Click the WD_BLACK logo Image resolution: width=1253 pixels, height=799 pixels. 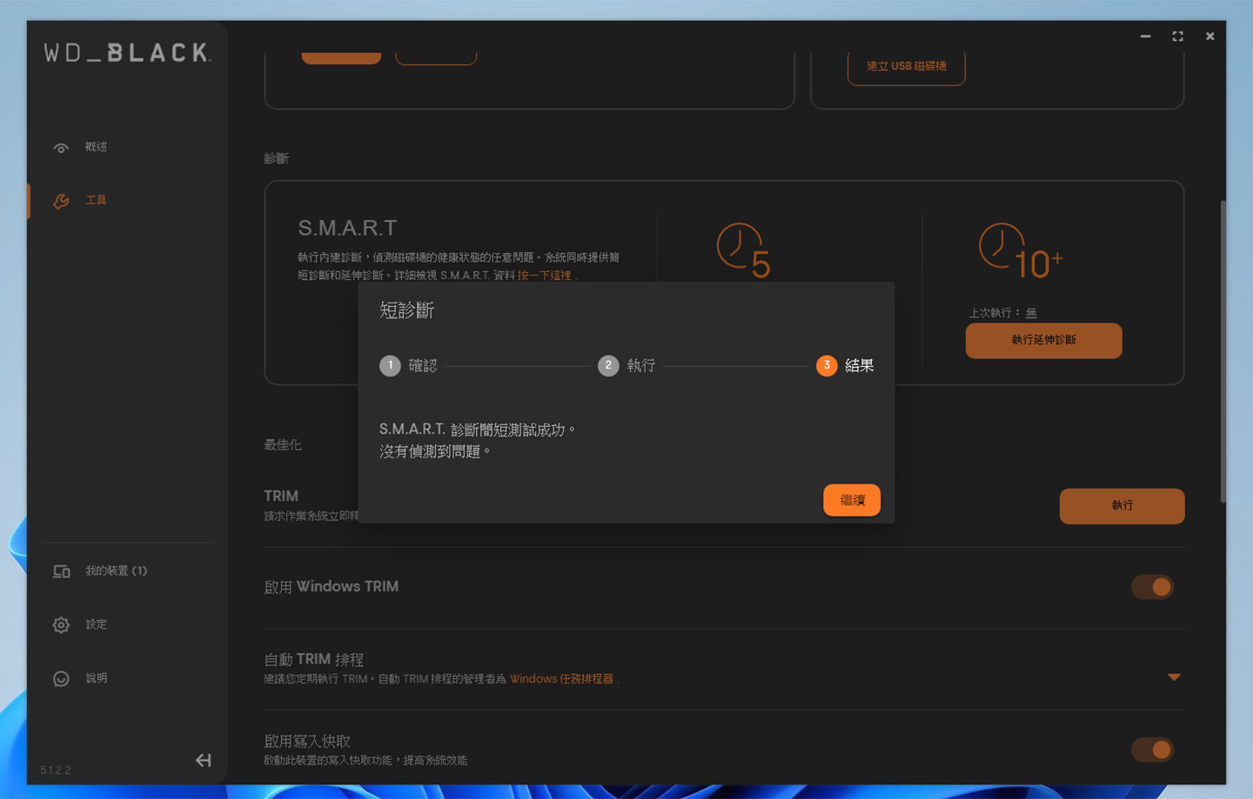pos(127,51)
